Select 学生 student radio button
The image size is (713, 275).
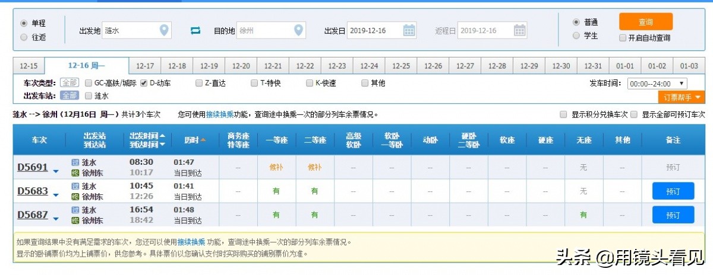[x=576, y=36]
